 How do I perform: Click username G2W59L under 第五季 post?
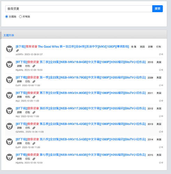point(20,132)
